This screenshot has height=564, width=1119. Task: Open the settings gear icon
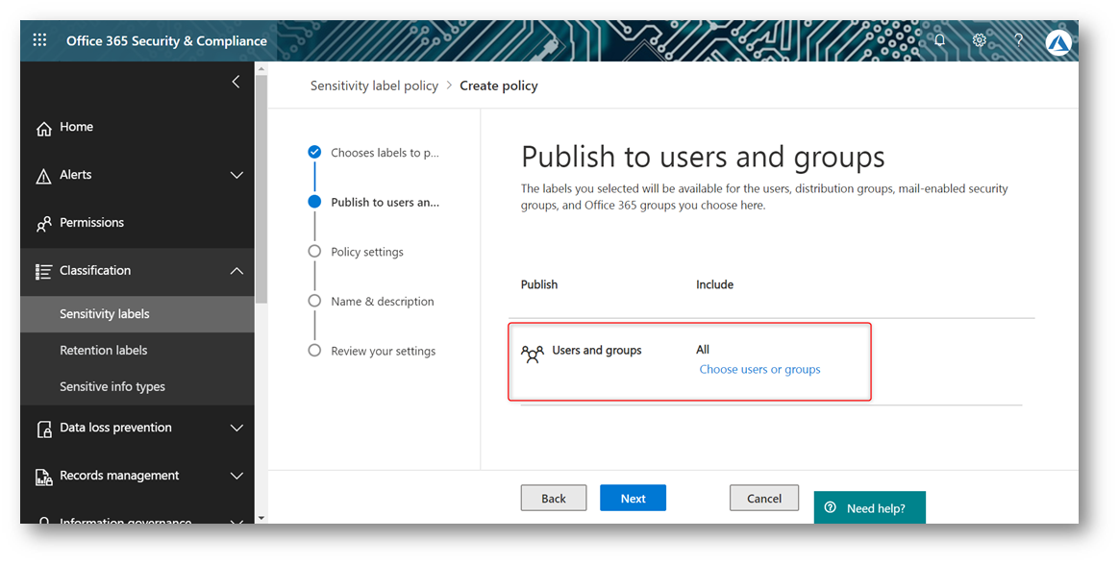pyautogui.click(x=979, y=40)
